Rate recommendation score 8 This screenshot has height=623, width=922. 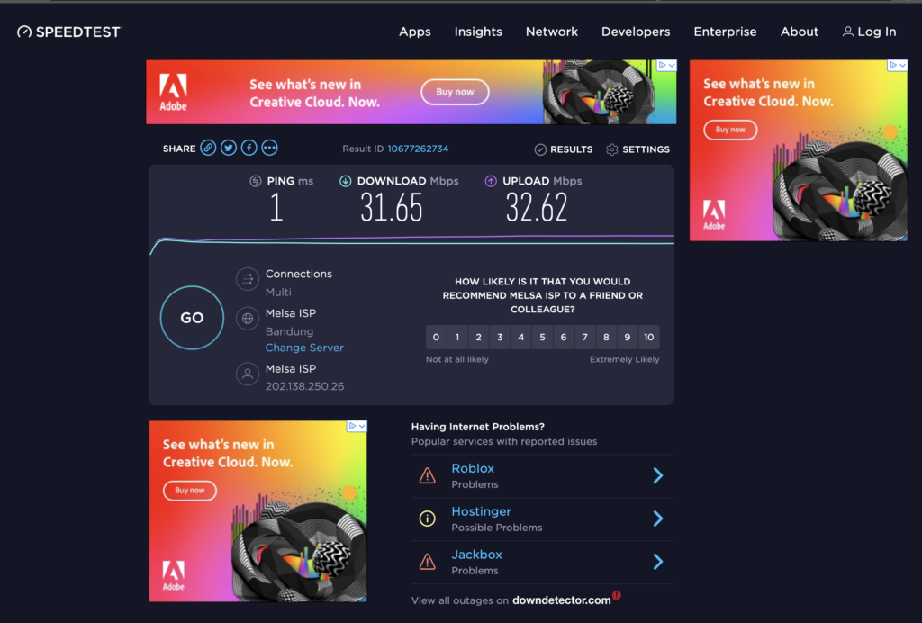[x=606, y=337]
